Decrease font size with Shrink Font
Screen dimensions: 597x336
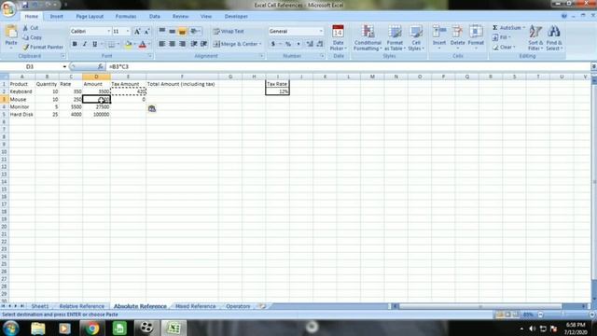[x=146, y=31]
